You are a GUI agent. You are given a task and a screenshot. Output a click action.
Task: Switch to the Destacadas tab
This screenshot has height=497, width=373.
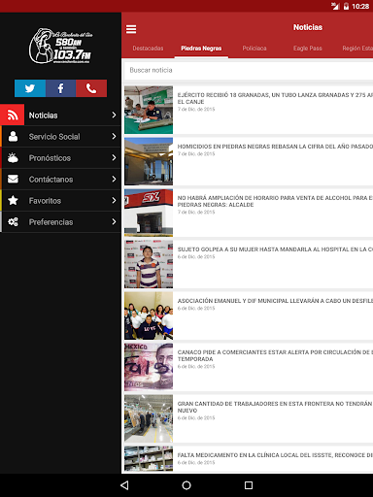pos(148,49)
